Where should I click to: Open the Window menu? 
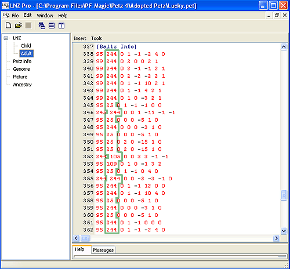coord(45,16)
